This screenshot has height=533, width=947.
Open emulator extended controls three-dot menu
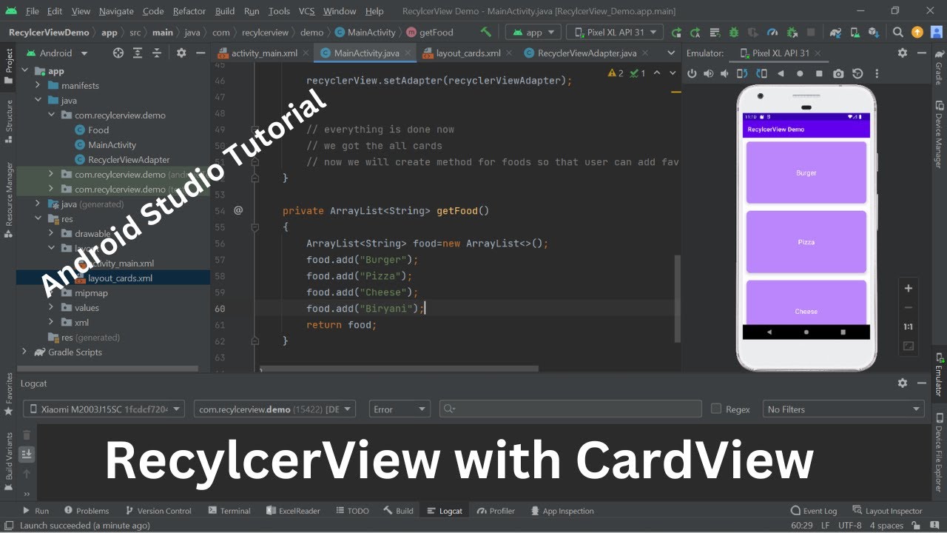(877, 73)
